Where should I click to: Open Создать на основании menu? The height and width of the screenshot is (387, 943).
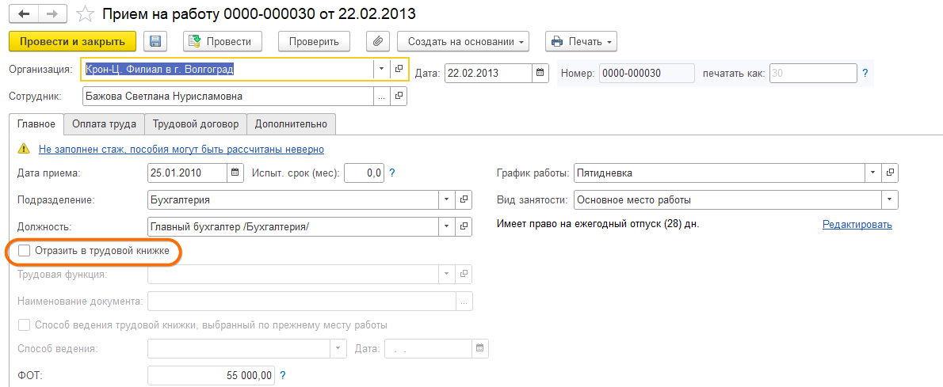pyautogui.click(x=463, y=42)
